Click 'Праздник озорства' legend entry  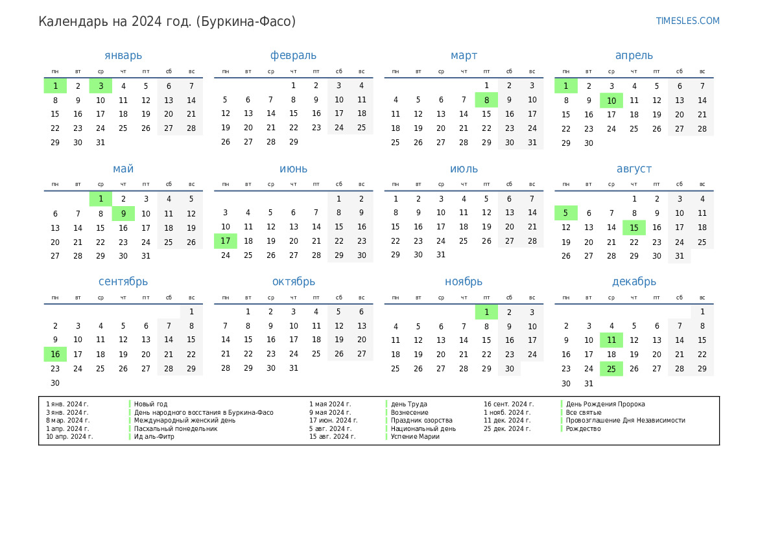[x=421, y=421]
